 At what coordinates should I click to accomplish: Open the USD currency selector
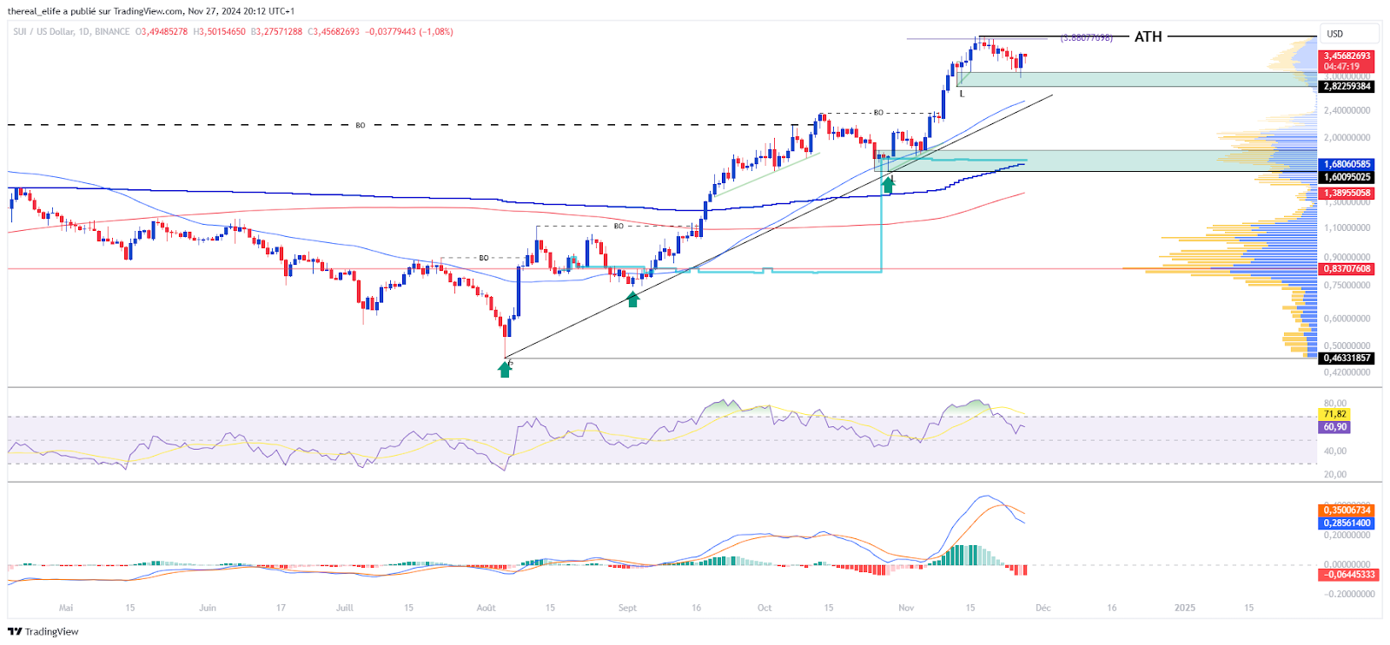(1348, 34)
